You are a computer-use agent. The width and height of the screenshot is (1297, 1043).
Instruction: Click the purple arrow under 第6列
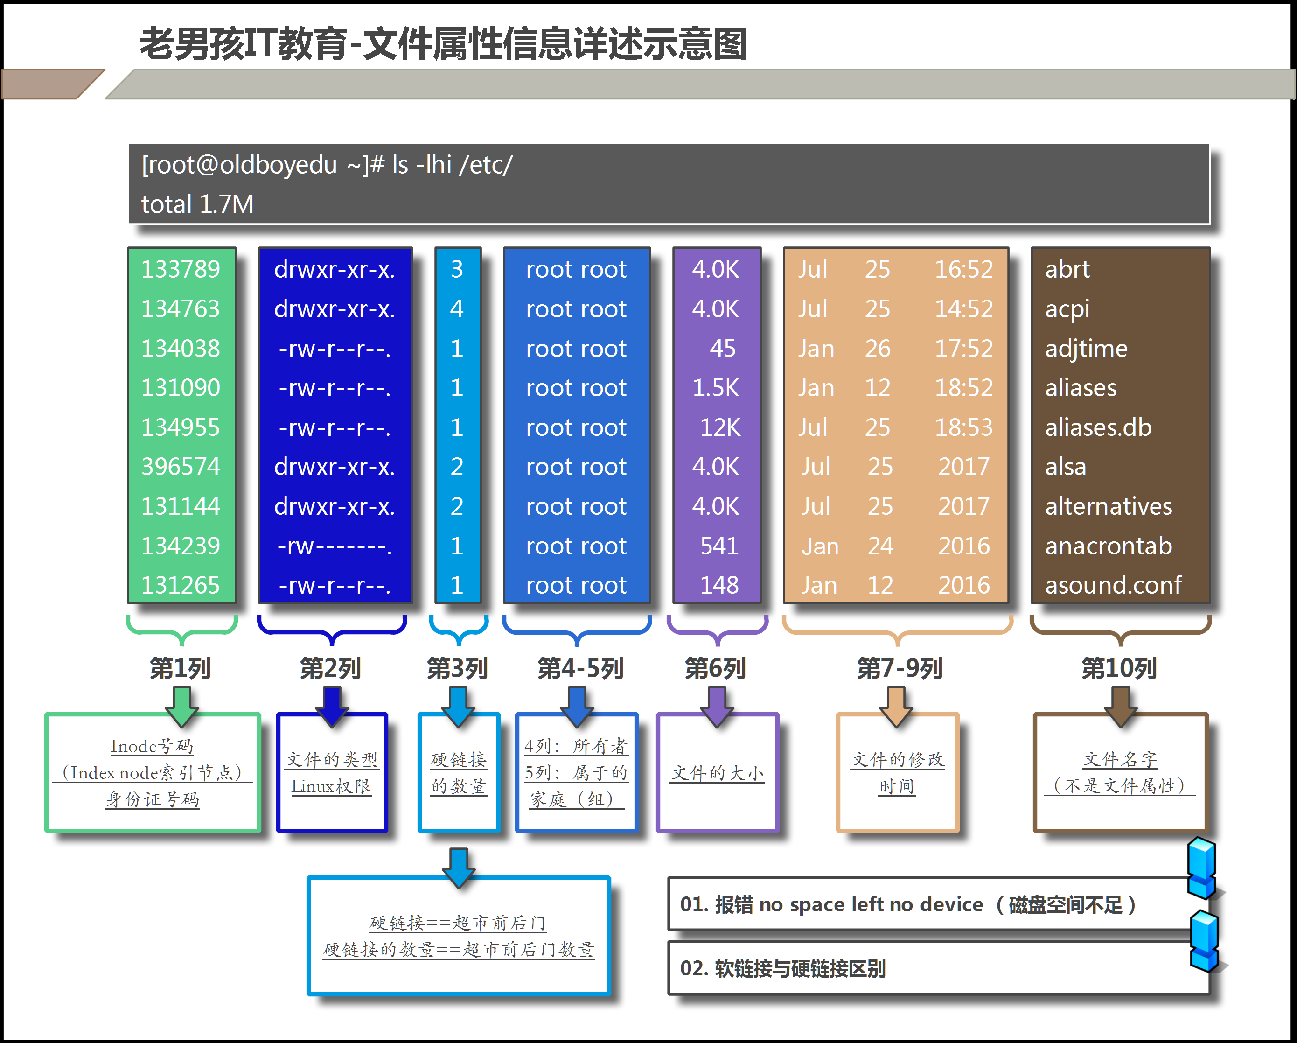pyautogui.click(x=717, y=705)
